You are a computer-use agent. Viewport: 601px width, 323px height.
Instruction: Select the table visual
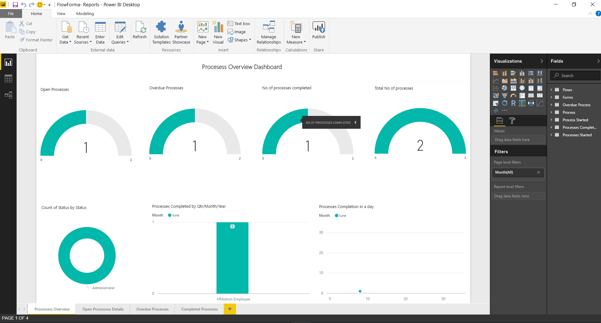531,88
